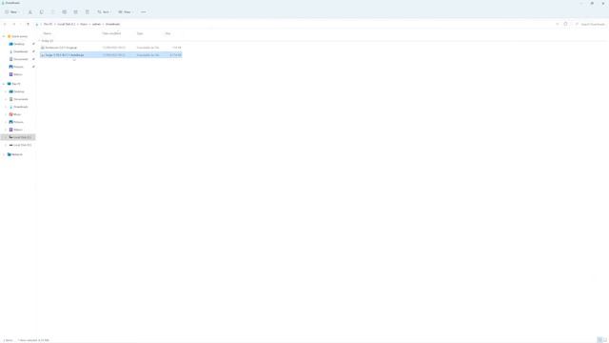Click Local Disk (C:) in address breadcrumb
This screenshot has width=609, height=343.
[x=67, y=24]
